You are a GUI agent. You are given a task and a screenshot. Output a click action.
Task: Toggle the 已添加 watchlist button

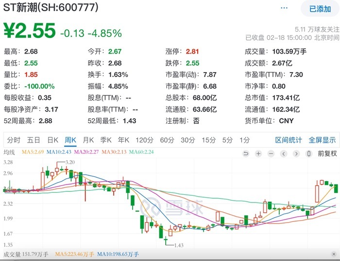pos(320,9)
